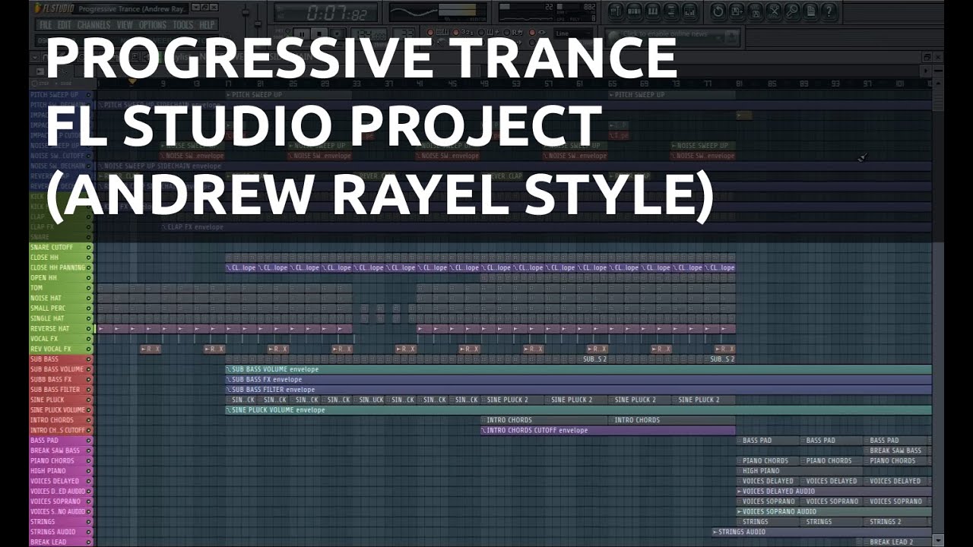Select the VOICES DELAYED AUDIO clip

pos(834,492)
